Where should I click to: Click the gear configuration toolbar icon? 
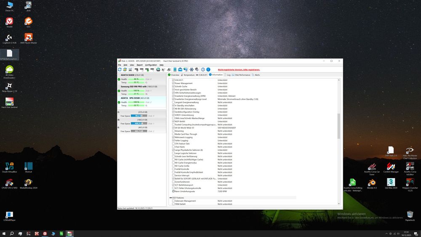click(192, 69)
